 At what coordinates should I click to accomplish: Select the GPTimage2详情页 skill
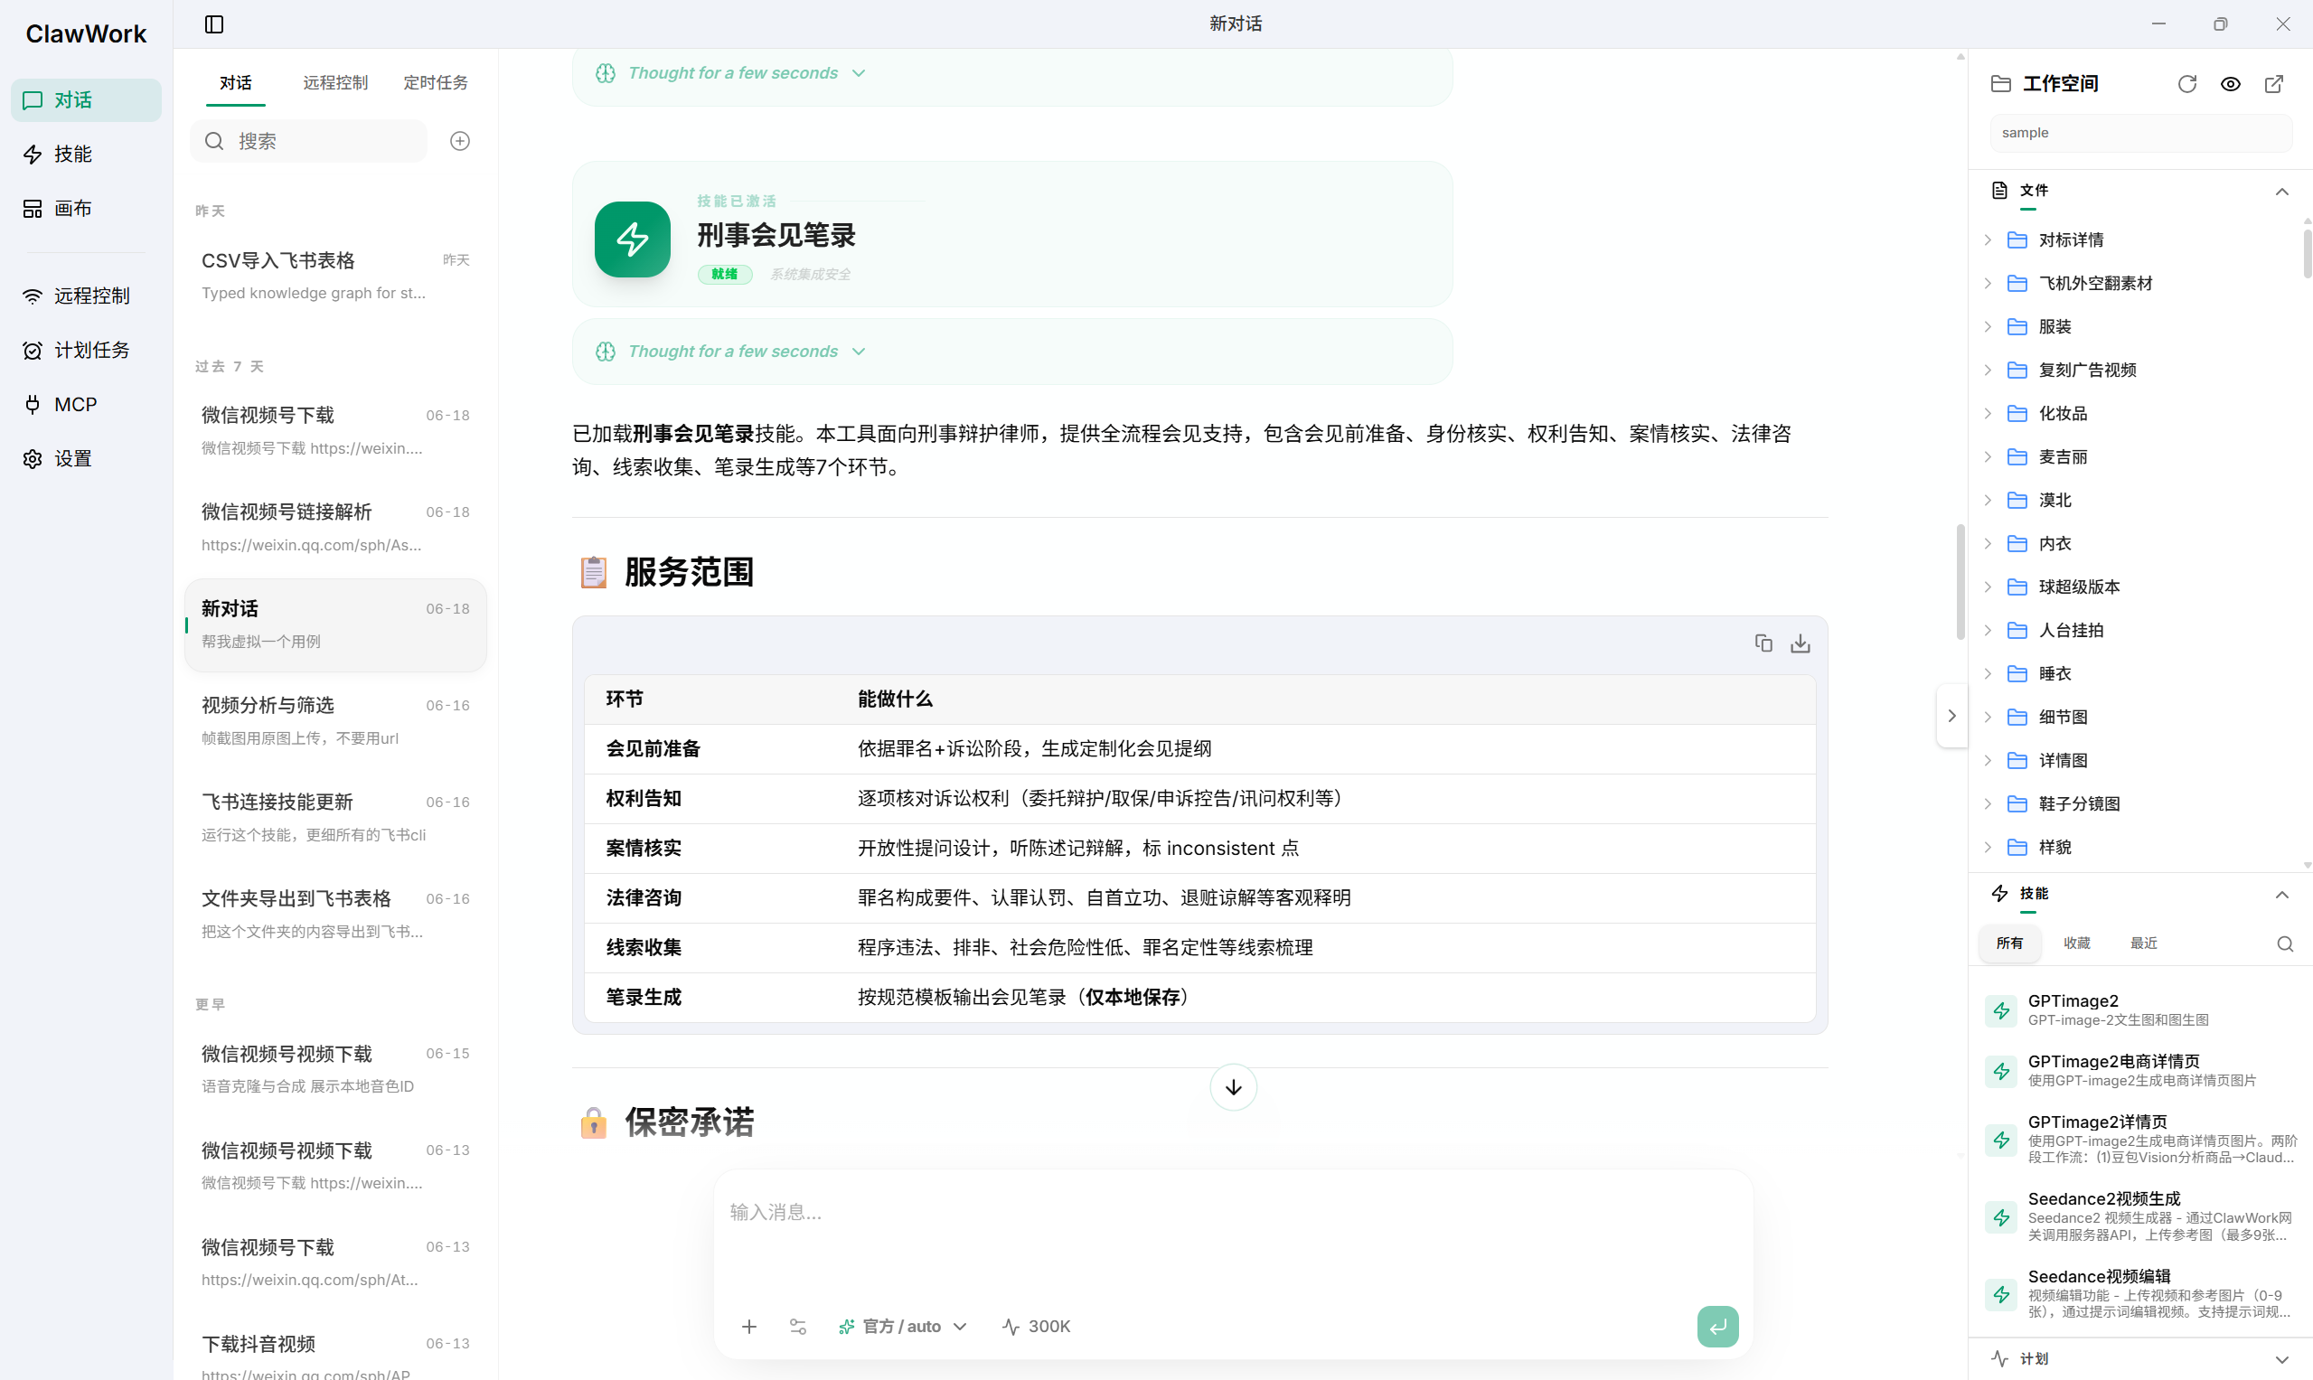coord(2141,1139)
